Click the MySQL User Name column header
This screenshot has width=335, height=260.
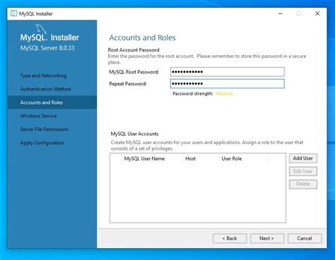point(152,158)
